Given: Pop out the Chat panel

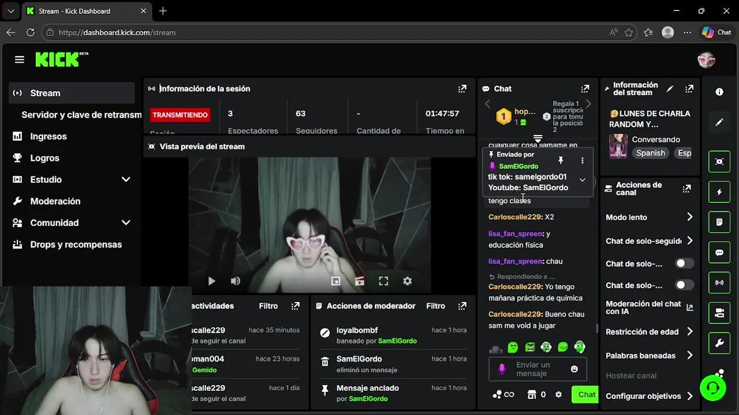Looking at the screenshot, I should [585, 89].
